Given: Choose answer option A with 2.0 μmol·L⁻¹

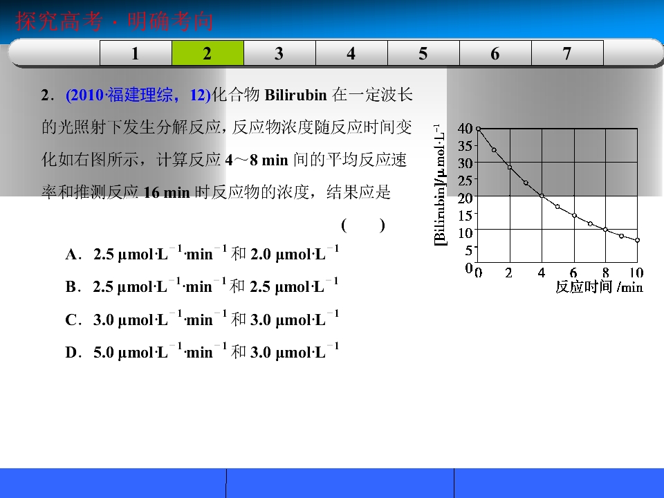Looking at the screenshot, I should [202, 254].
